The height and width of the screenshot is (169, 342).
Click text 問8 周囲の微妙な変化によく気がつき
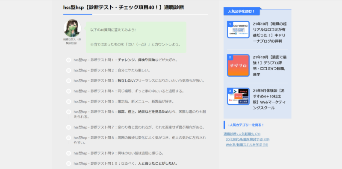click(x=140, y=140)
